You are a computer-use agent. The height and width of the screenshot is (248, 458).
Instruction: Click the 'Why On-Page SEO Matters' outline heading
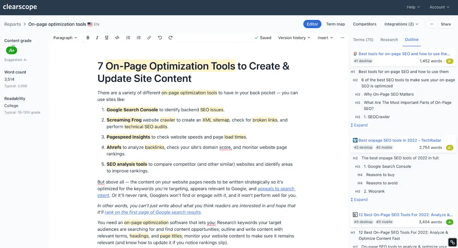click(x=389, y=94)
